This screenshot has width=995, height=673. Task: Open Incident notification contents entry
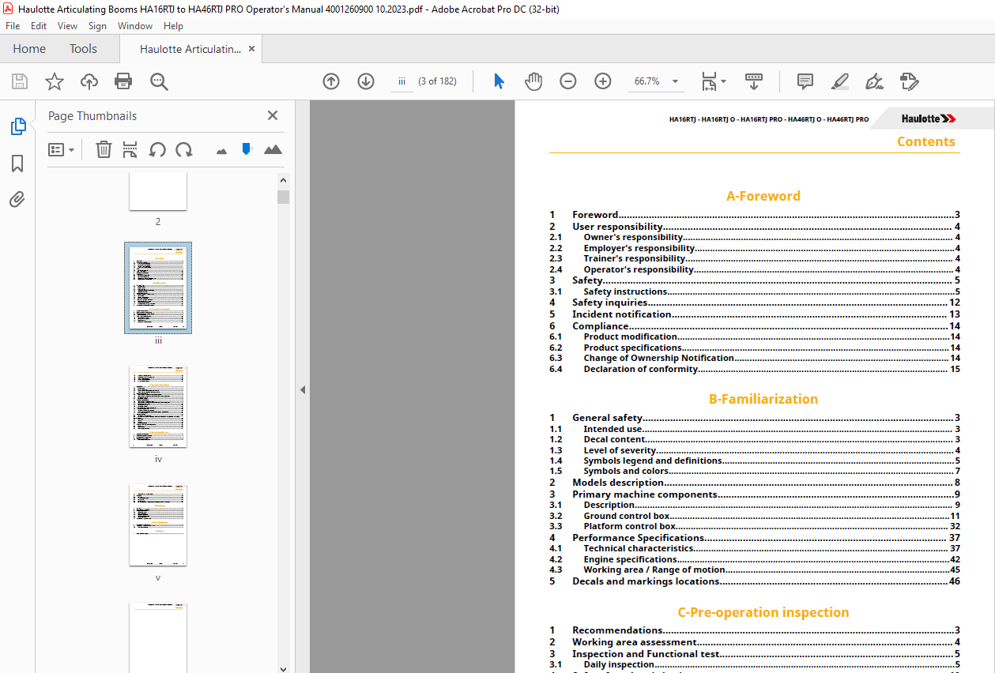(755, 314)
